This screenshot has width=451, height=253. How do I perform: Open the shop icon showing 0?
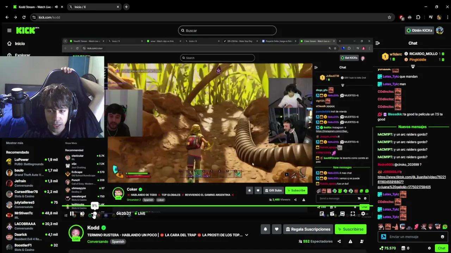pyautogui.click(x=405, y=248)
